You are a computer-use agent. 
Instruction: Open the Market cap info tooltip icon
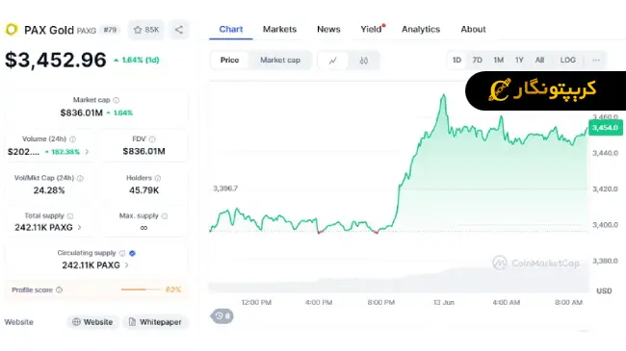point(117,100)
